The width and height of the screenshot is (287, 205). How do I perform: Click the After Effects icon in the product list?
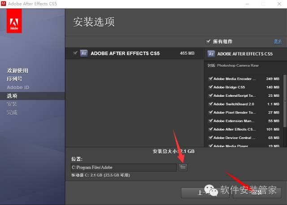(x=83, y=53)
